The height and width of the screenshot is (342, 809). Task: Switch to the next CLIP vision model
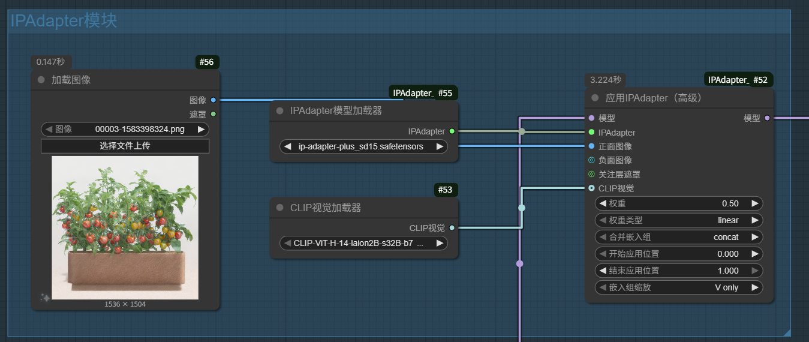[440, 243]
